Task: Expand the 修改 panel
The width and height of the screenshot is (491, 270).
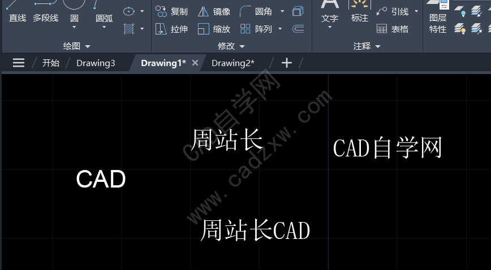Action: 231,46
